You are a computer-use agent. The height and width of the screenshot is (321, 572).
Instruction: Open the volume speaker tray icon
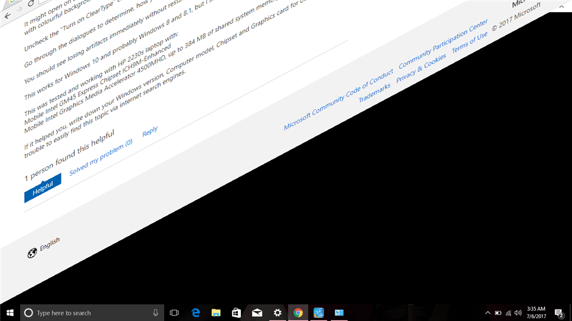pyautogui.click(x=518, y=313)
